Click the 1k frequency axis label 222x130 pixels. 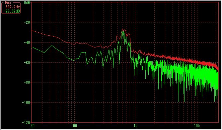click(x=135, y=126)
